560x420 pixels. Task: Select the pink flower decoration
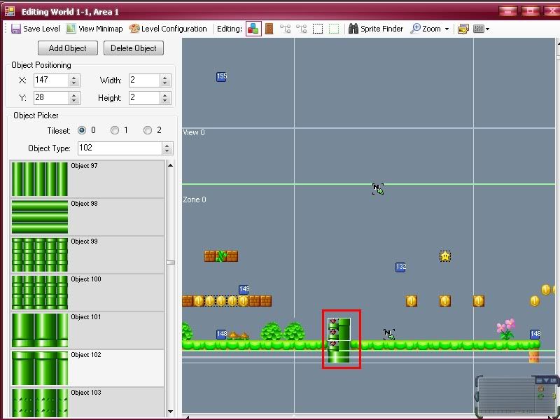point(506,329)
